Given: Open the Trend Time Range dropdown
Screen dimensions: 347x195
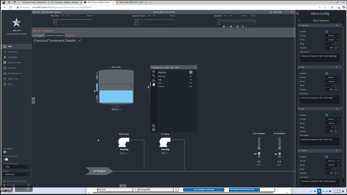Looking at the screenshot, I should 16,167.
